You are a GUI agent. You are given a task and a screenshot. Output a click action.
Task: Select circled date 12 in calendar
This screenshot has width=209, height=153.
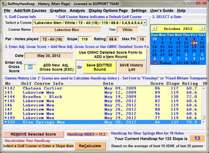coord(194,43)
